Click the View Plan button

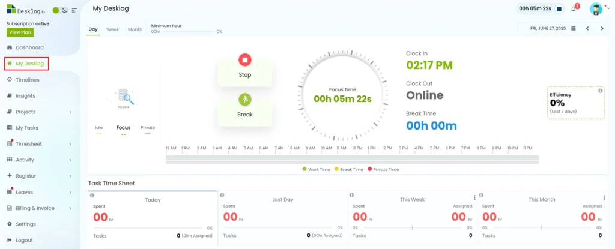point(20,32)
